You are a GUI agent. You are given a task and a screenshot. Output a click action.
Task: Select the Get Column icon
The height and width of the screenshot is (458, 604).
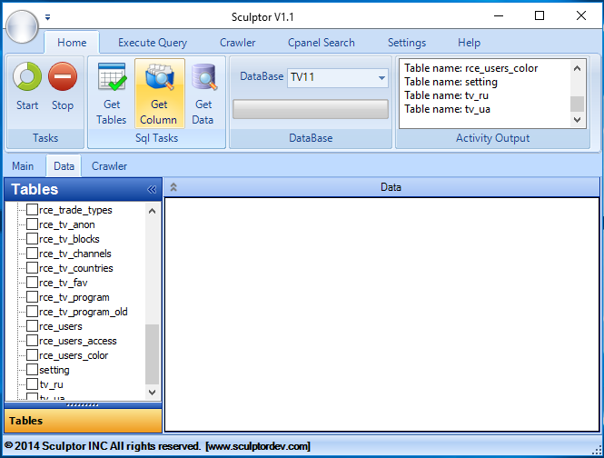(x=159, y=80)
